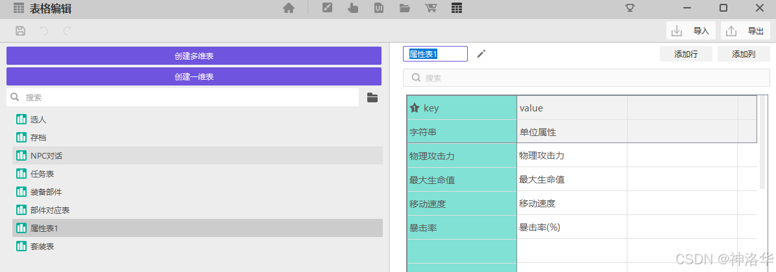This screenshot has height=272, width=776.
Task: Click the 单位属性 type cell
Action: (x=572, y=131)
